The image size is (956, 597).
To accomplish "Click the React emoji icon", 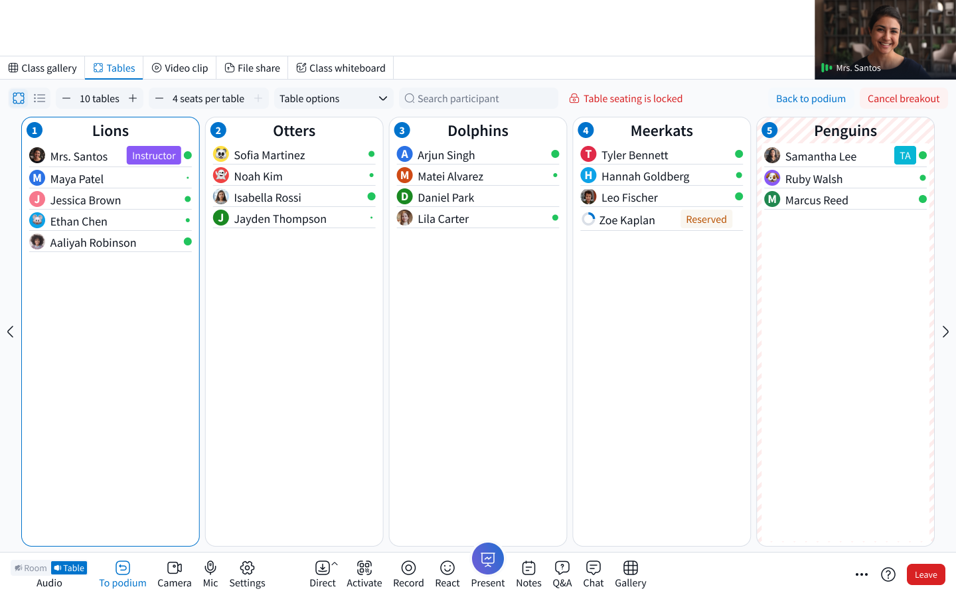I will pyautogui.click(x=447, y=568).
